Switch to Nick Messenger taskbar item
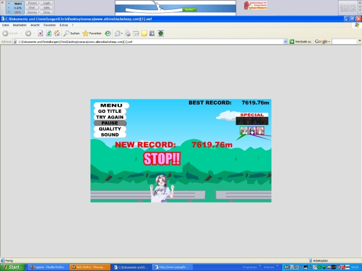Screen dimensions: 362x271 (x=90, y=267)
